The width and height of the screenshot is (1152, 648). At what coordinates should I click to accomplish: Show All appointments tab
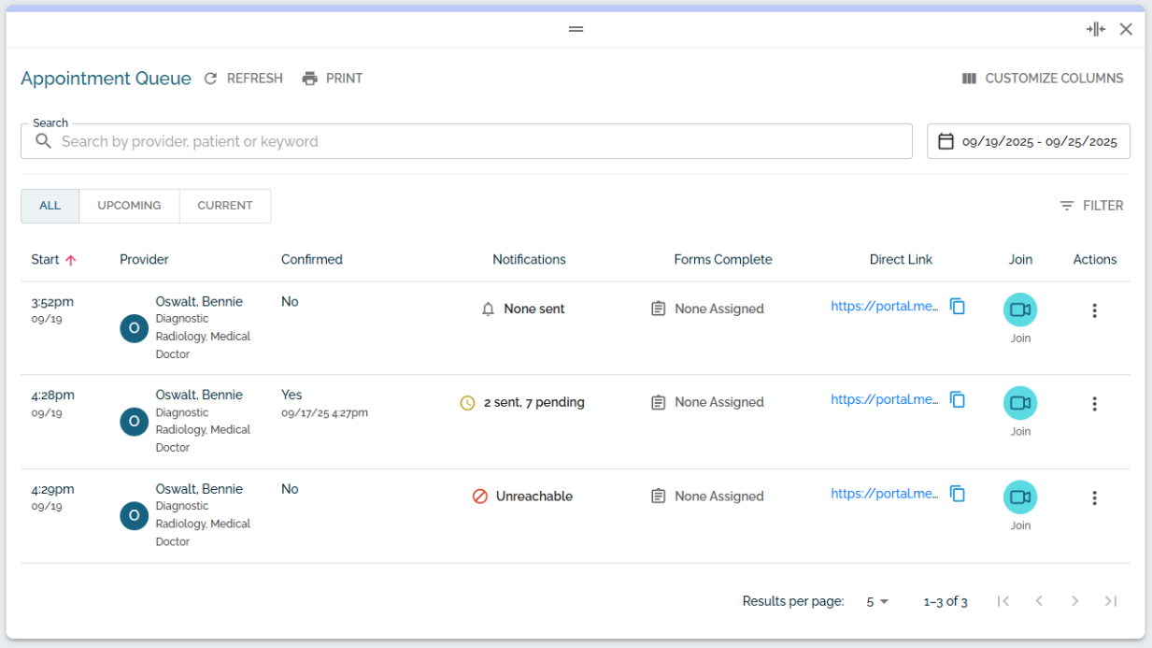(50, 206)
